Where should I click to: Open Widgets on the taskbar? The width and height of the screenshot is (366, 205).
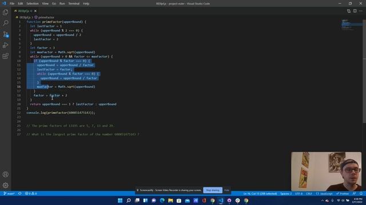pos(145,200)
